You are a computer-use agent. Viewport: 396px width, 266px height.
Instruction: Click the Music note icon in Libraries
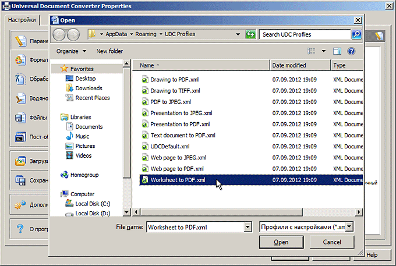coord(69,136)
